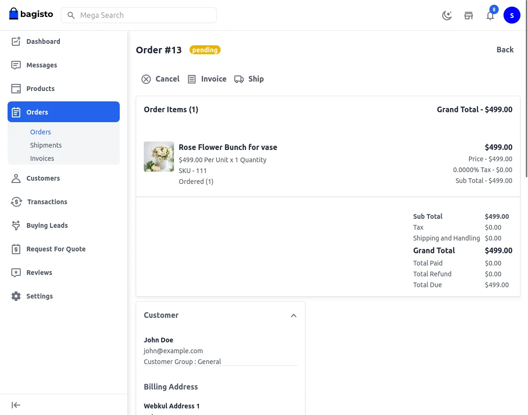Open the user profile avatar
Viewport: 528px width, 415px height.
coord(511,16)
